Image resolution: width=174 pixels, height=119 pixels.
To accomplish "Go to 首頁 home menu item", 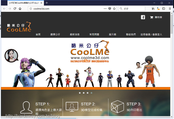I will [x=38, y=34].
